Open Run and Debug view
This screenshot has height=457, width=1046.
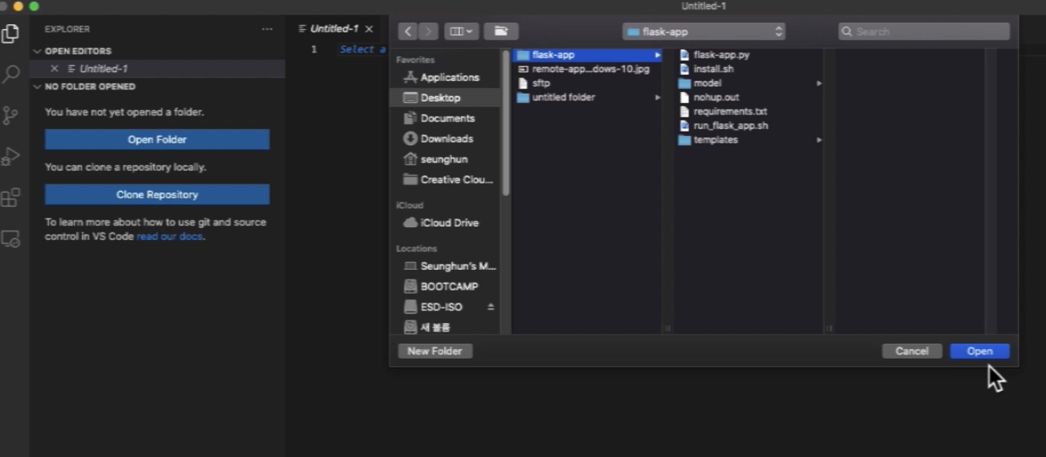pos(11,156)
